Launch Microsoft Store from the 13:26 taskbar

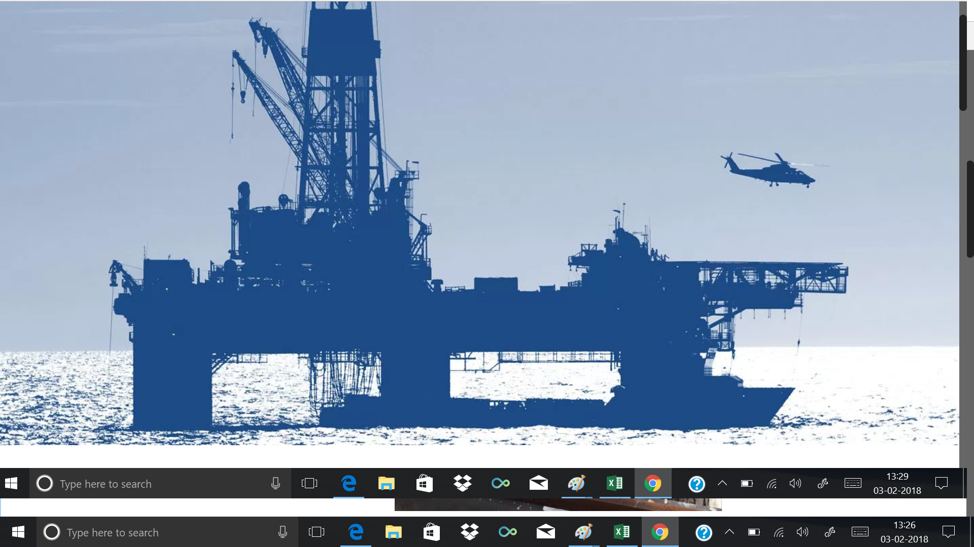pos(431,532)
